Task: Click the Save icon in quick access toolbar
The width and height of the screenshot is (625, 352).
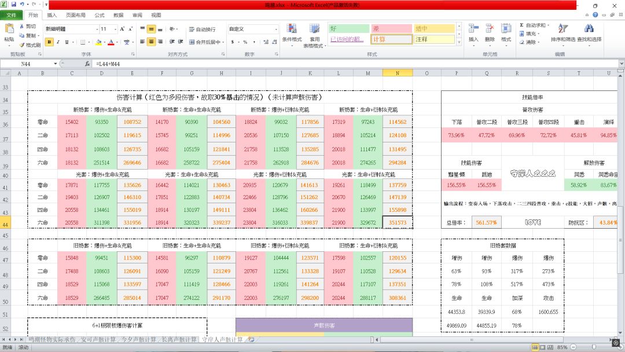Action: [13, 5]
